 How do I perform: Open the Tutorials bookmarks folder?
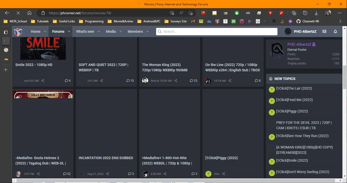tap(40, 21)
